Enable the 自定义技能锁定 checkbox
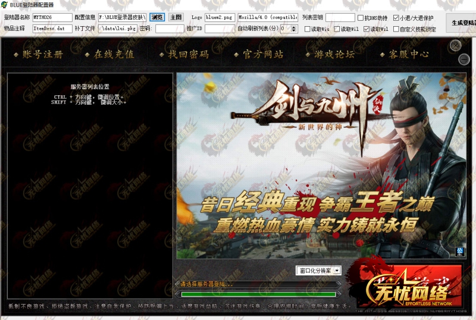 [396, 29]
